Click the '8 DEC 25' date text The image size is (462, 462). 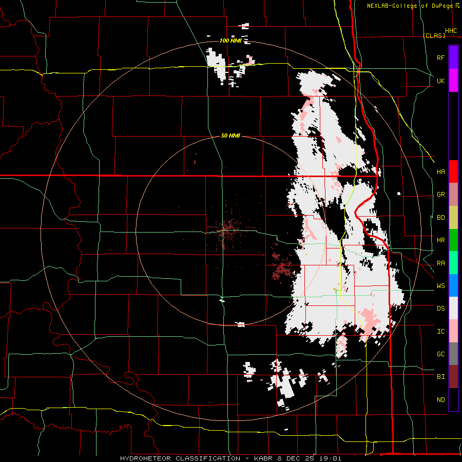tap(296, 458)
